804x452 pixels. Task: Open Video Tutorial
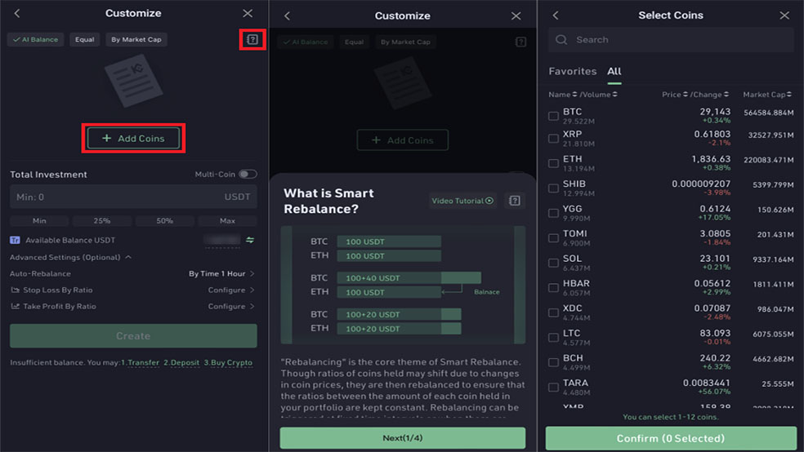pos(462,201)
